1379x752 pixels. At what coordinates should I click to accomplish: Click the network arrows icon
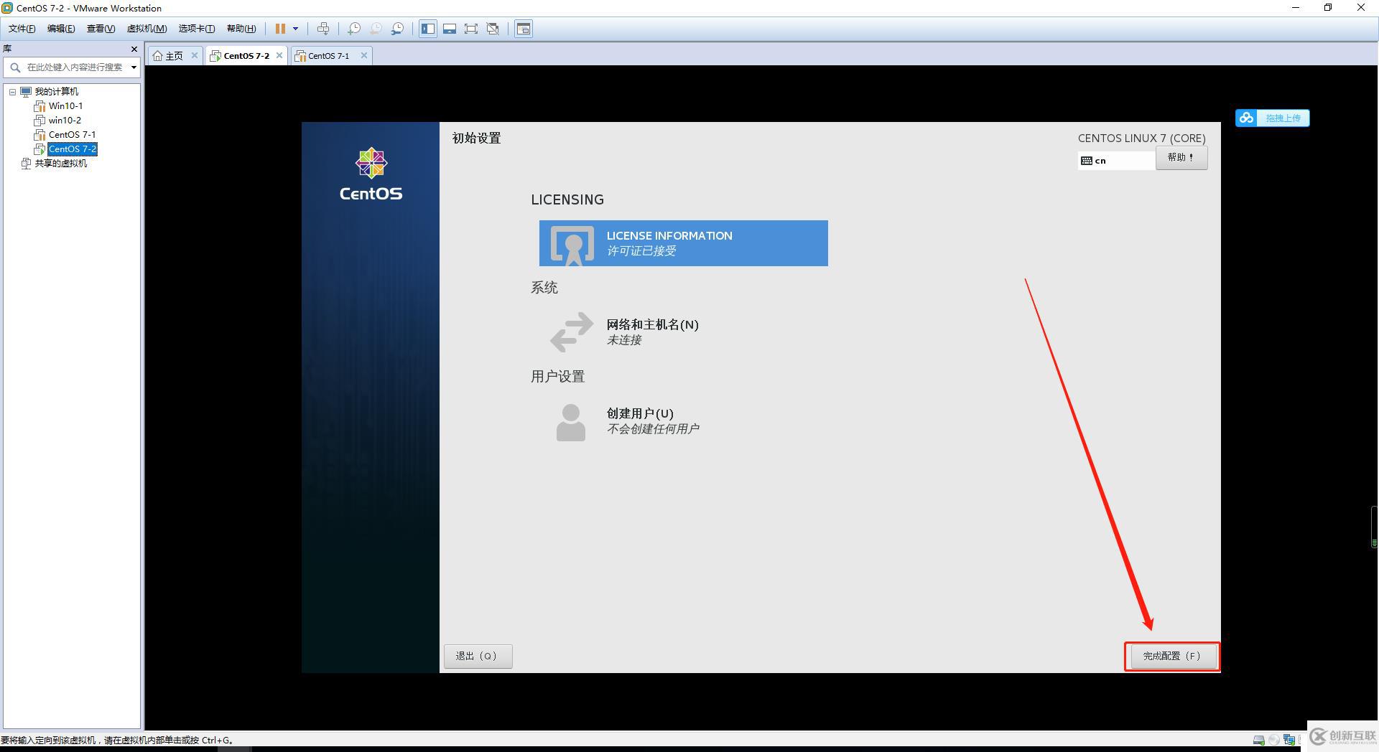coord(572,332)
